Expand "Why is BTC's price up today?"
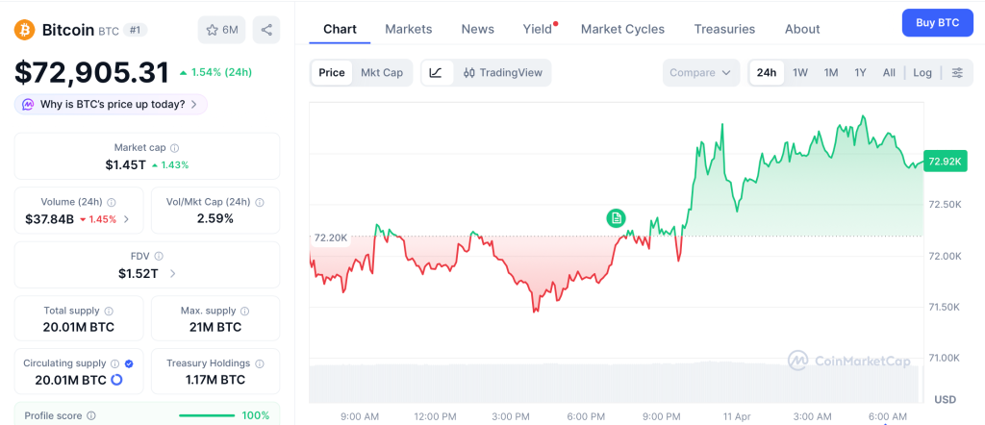 (x=111, y=104)
